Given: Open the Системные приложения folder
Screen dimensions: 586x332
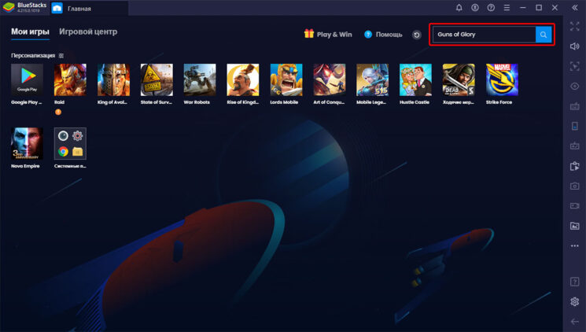Looking at the screenshot, I should tap(70, 144).
